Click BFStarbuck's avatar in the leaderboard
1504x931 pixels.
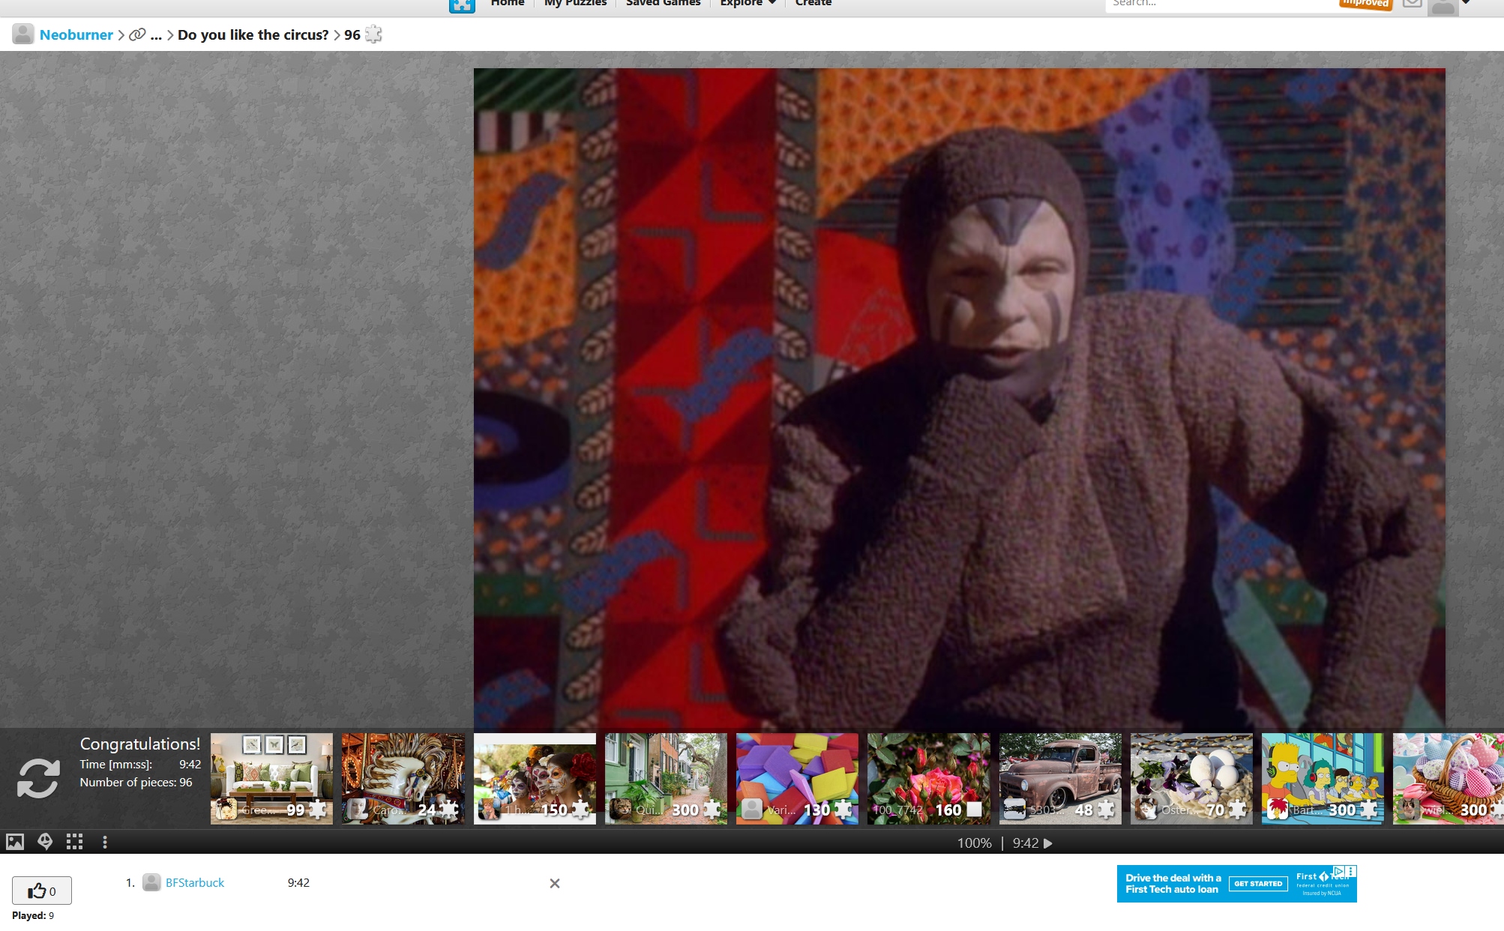151,882
